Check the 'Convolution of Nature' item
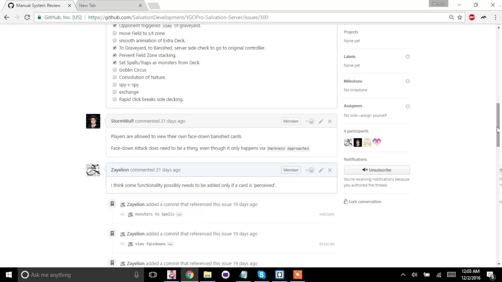The width and height of the screenshot is (502, 282). click(x=115, y=77)
